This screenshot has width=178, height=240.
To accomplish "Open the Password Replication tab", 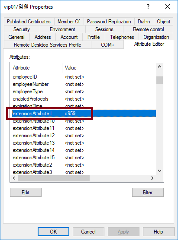I will click(109, 22).
